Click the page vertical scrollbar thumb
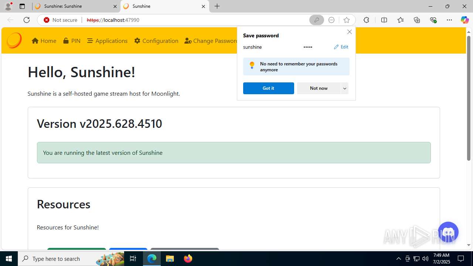The height and width of the screenshot is (266, 473). pos(469,98)
